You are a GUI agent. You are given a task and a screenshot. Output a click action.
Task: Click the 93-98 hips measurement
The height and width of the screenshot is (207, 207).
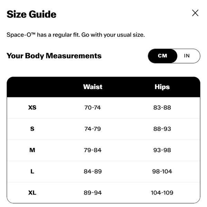coord(162,150)
